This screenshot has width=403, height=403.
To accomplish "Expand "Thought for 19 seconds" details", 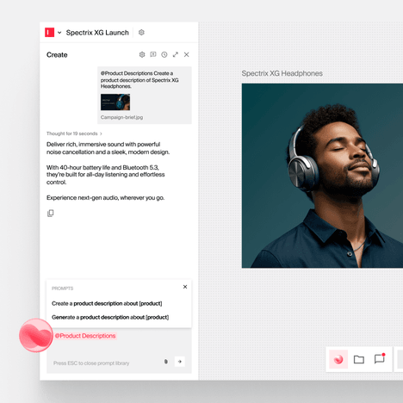I will (74, 133).
